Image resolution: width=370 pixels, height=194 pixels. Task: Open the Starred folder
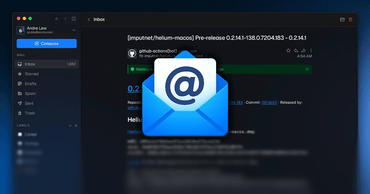46,74
